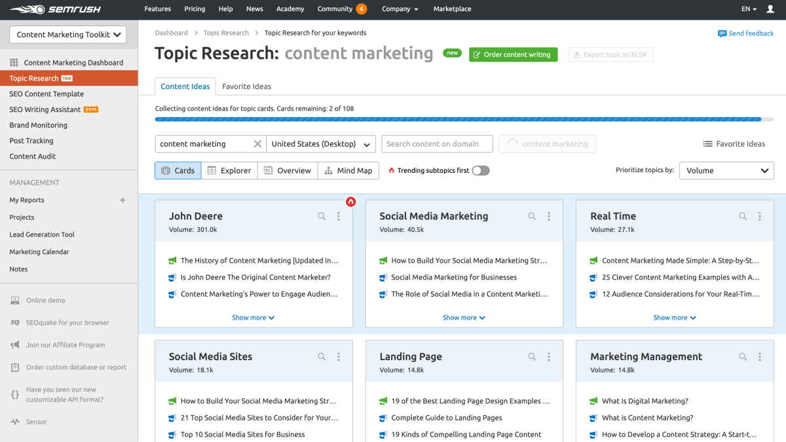Expand the Company menu

[400, 9]
